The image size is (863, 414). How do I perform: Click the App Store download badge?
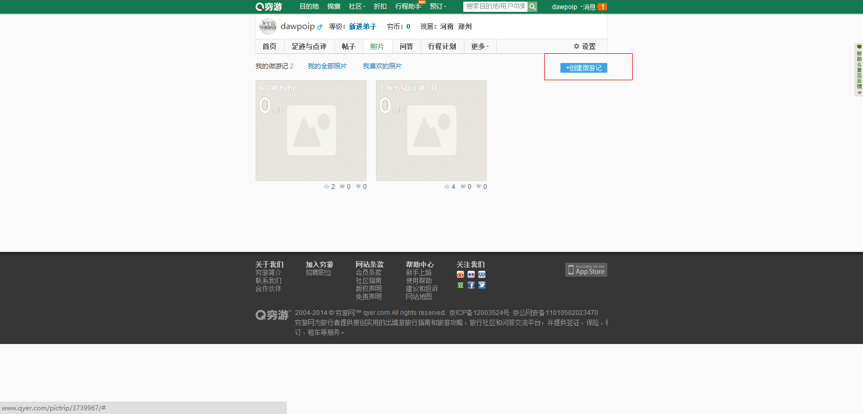click(586, 270)
